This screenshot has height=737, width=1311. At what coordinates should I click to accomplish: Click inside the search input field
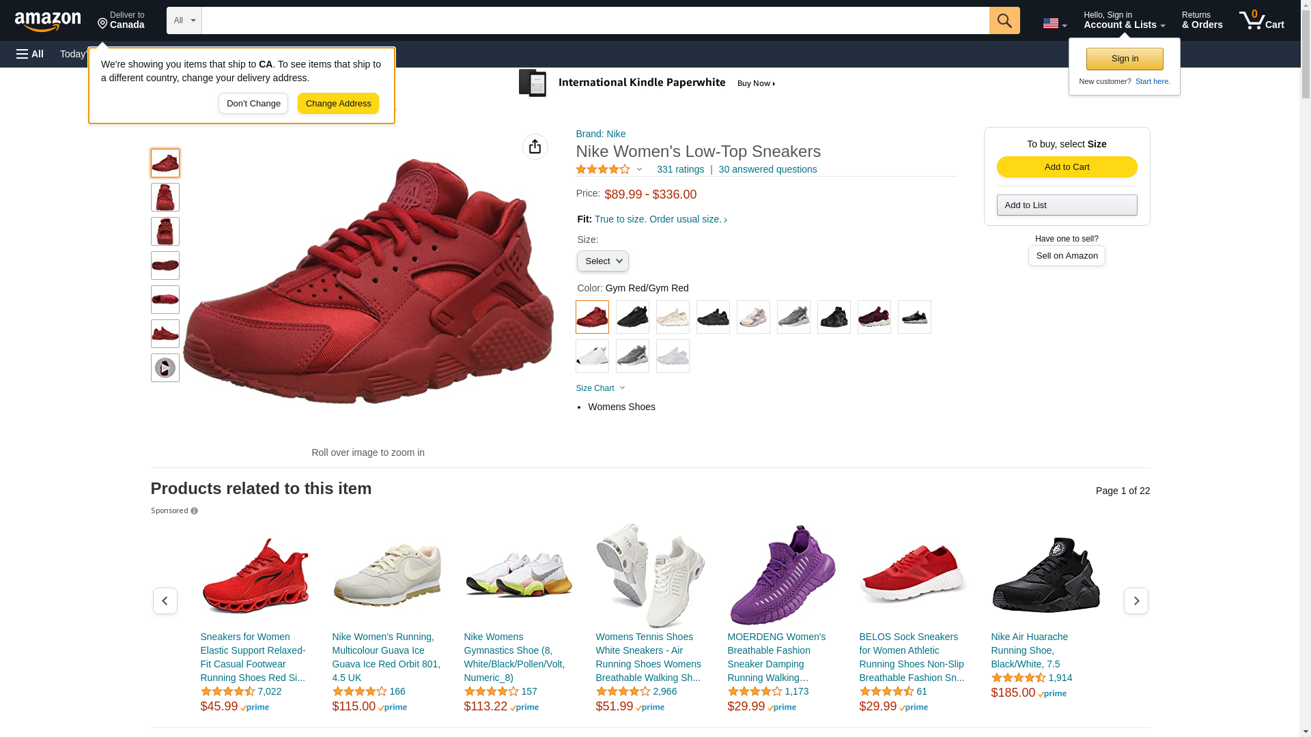point(594,20)
